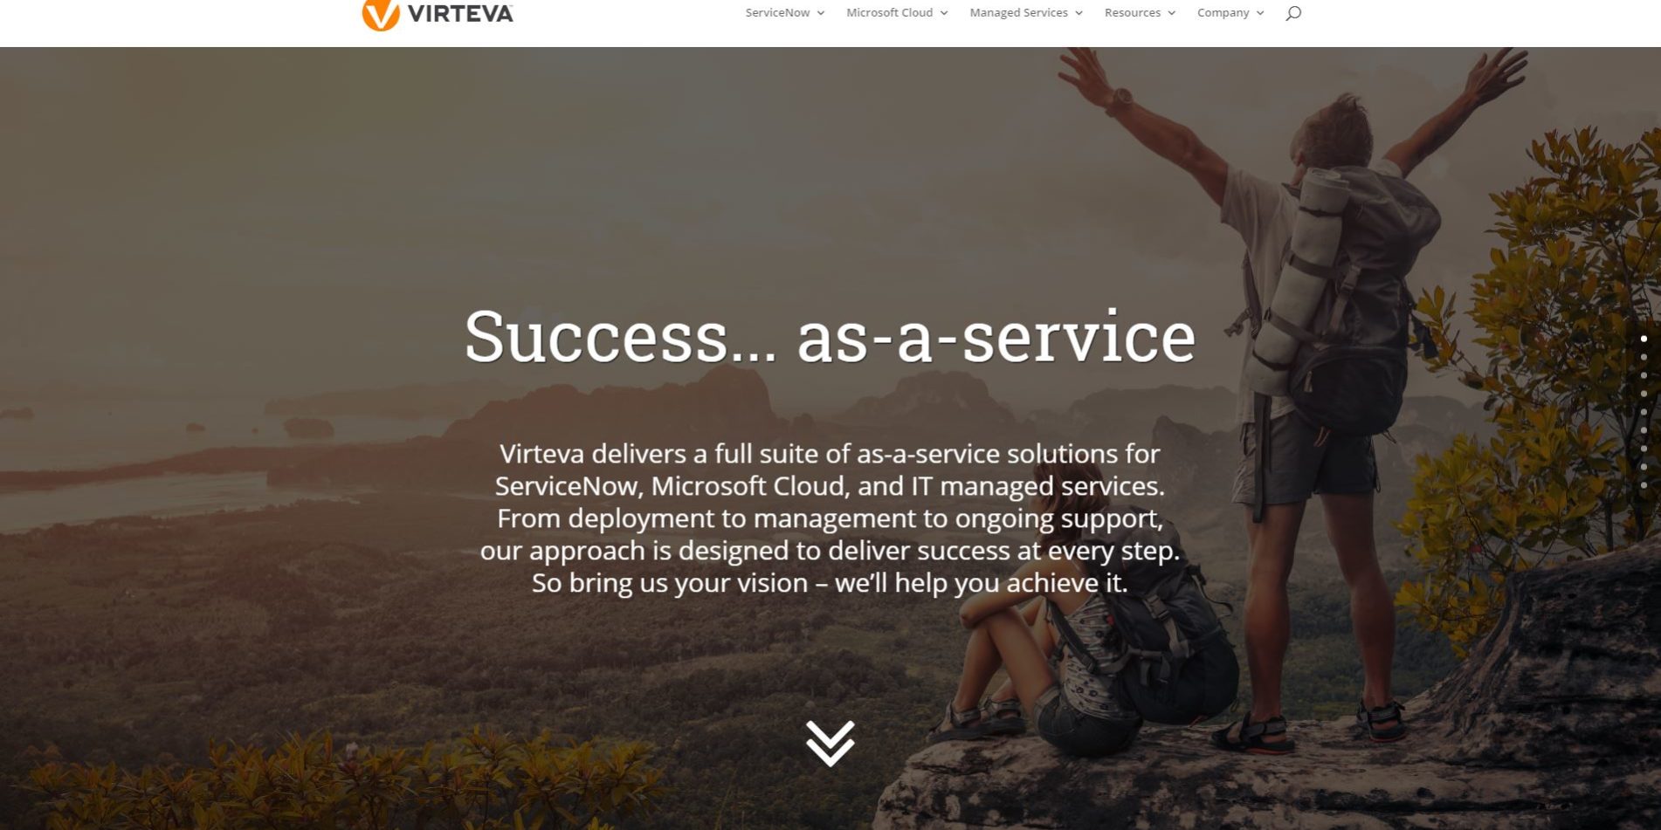1661x830 pixels.
Task: Open the Microsoft Cloud menu item
Action: point(889,12)
